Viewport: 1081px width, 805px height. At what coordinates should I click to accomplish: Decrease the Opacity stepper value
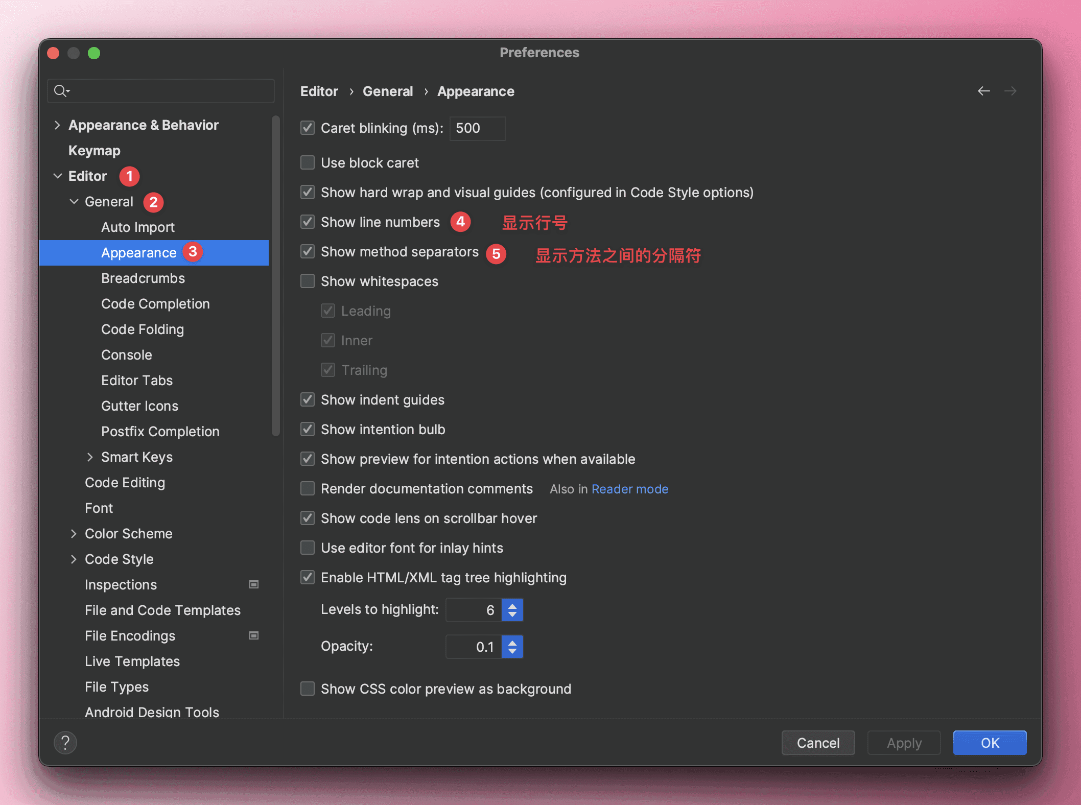tap(512, 651)
